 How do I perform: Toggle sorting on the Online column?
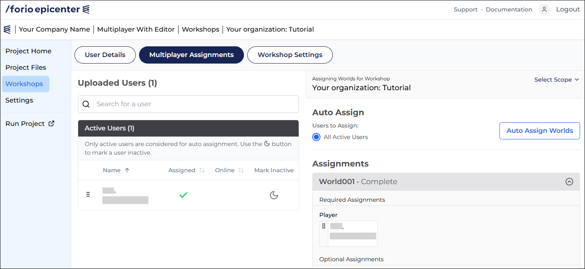click(x=242, y=170)
